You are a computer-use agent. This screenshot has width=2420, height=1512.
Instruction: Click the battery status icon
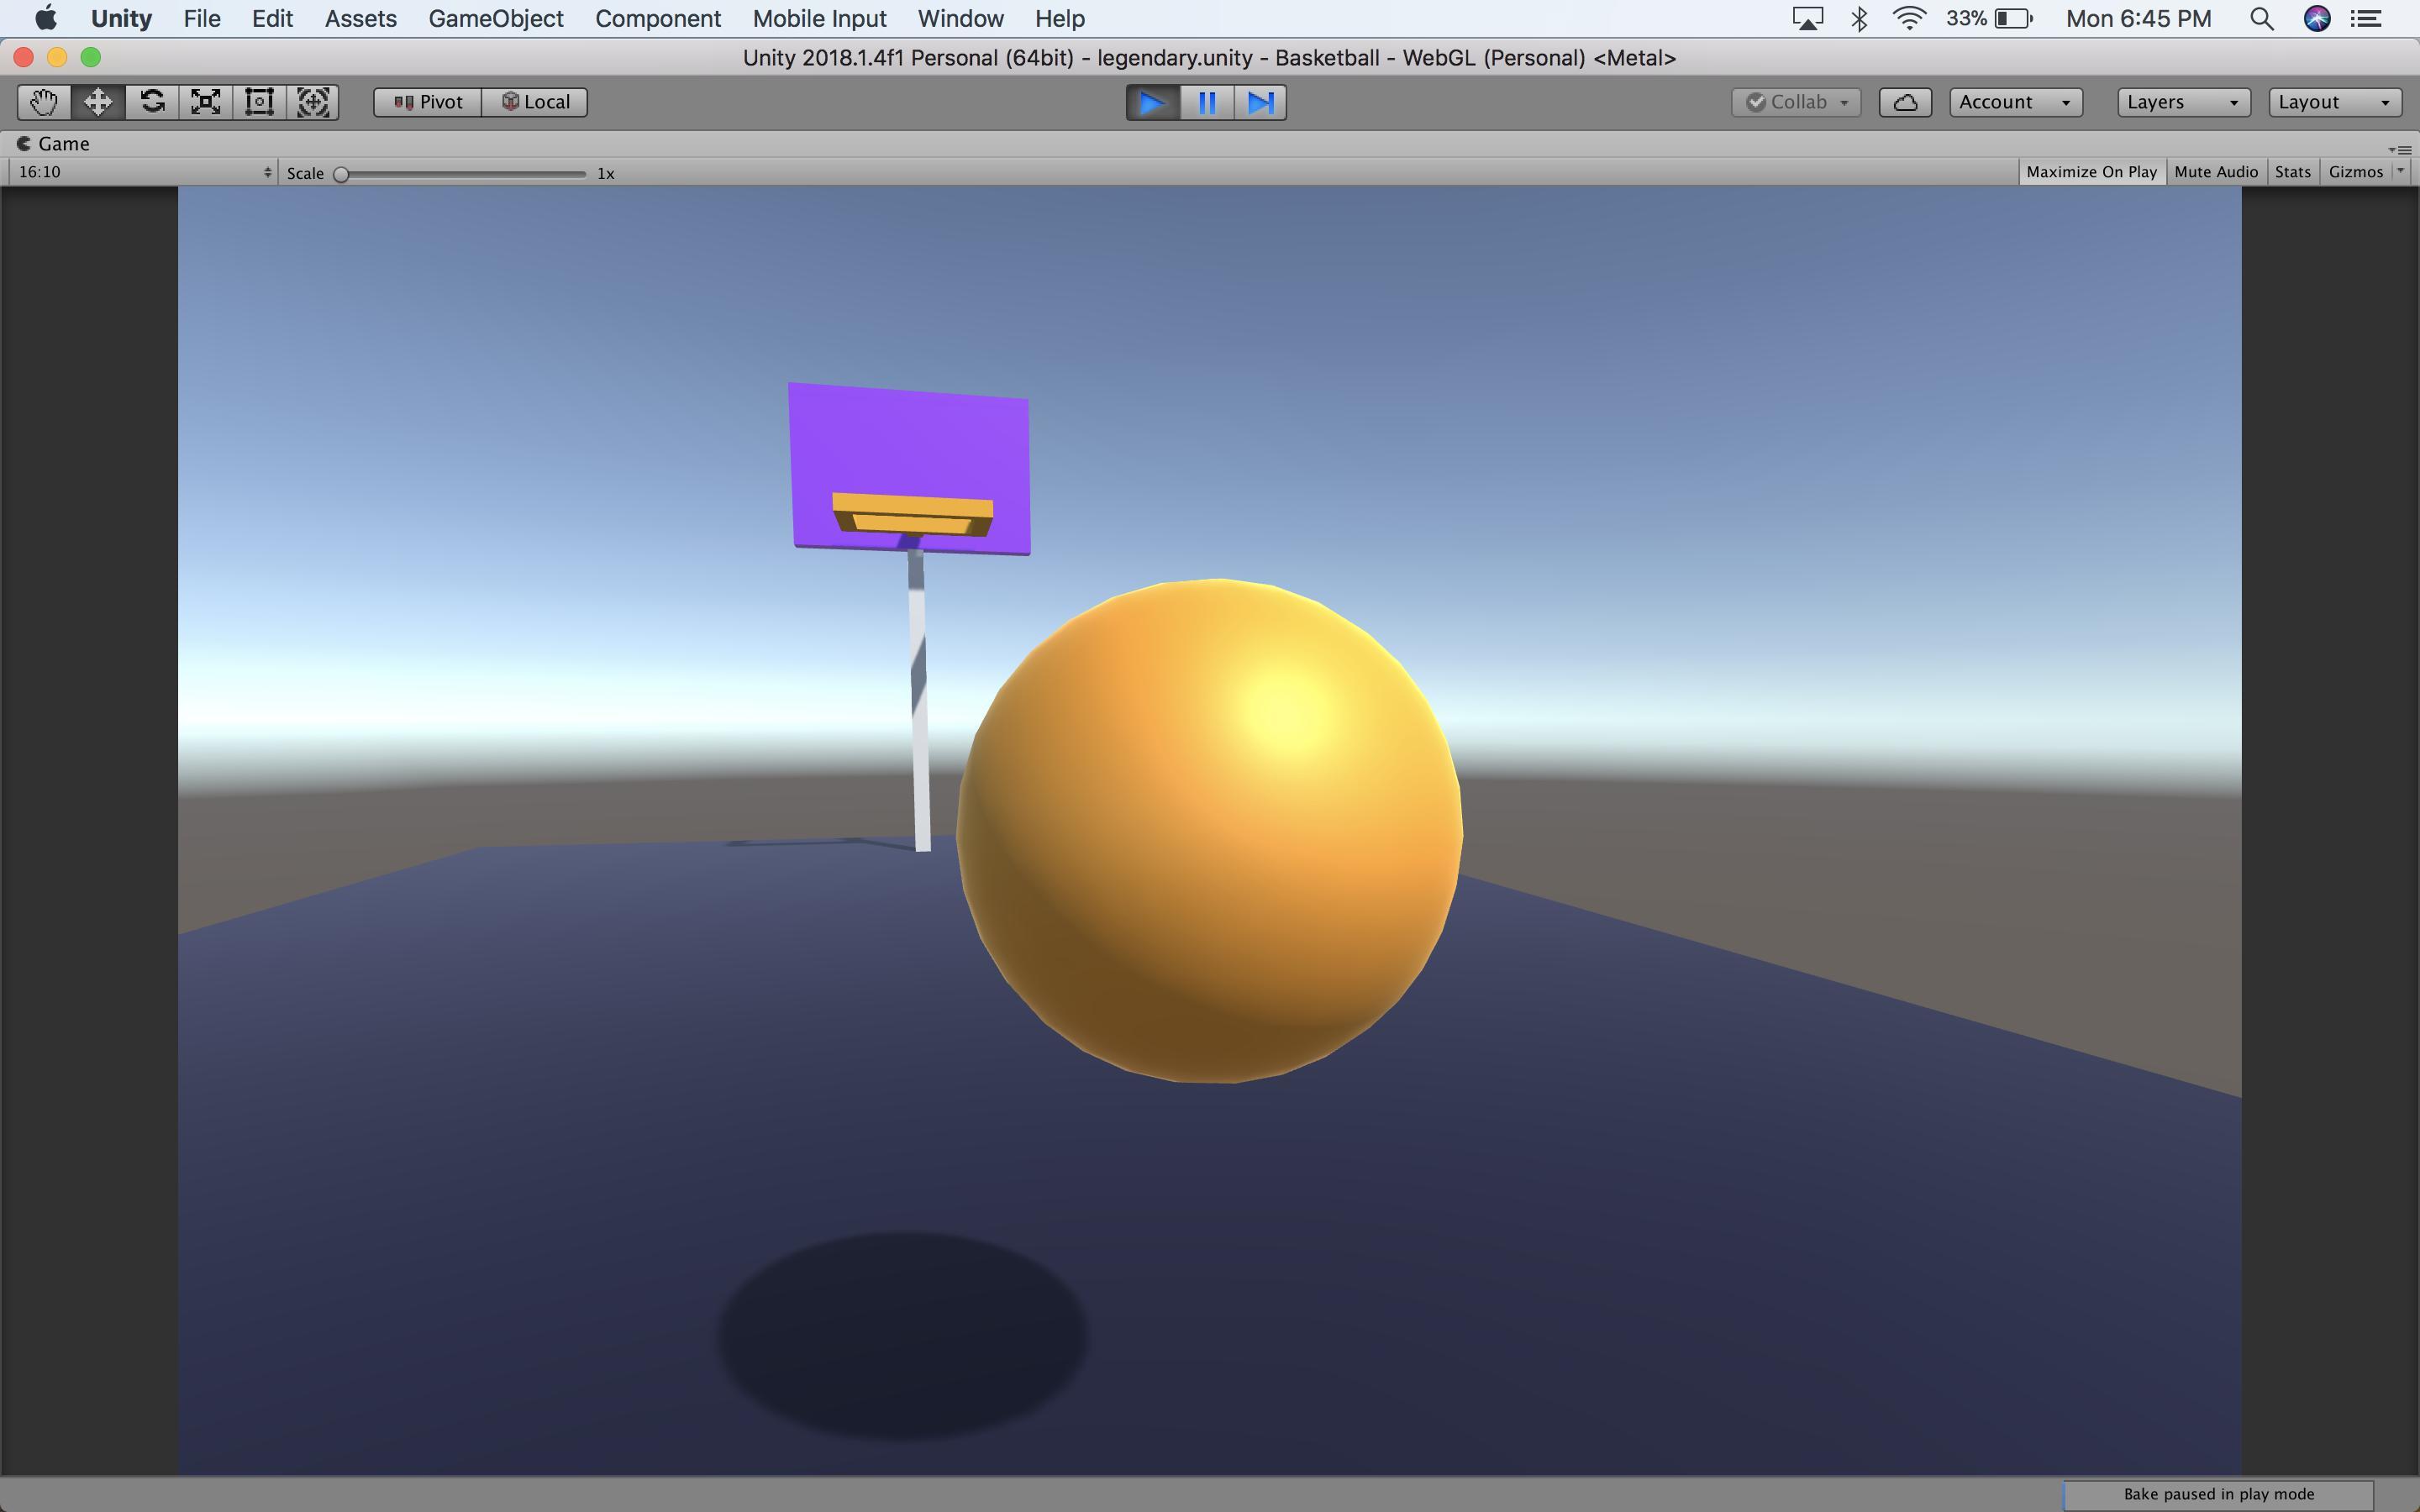1989,18
